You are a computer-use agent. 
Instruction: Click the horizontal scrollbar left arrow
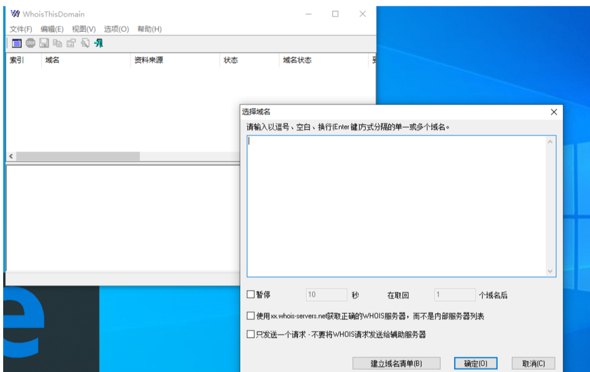pos(11,156)
